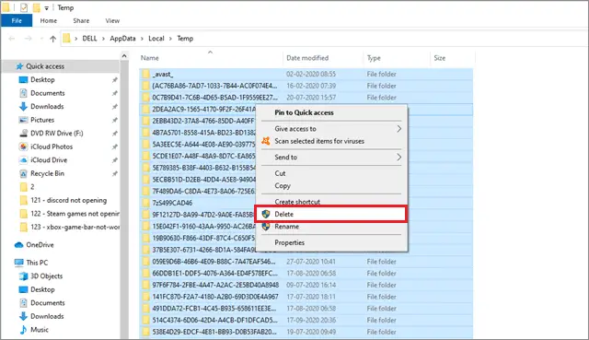The height and width of the screenshot is (340, 589).
Task: Click the This PC icon
Action: click(18, 263)
